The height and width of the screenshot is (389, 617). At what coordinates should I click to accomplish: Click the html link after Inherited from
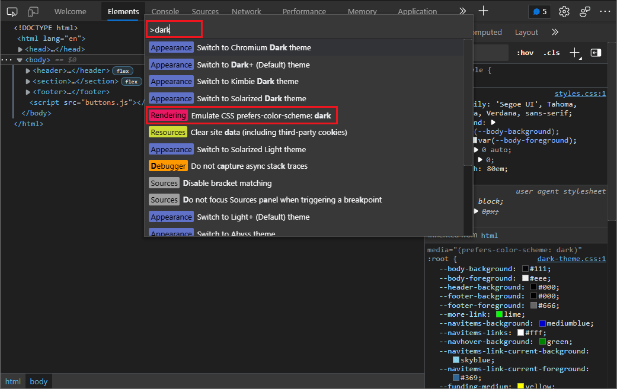(489, 236)
